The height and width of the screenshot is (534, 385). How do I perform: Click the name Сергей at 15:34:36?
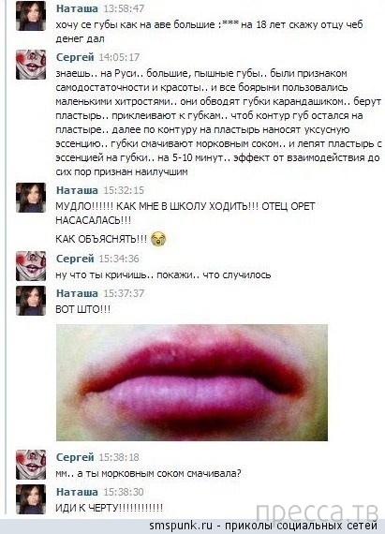pos(75,259)
